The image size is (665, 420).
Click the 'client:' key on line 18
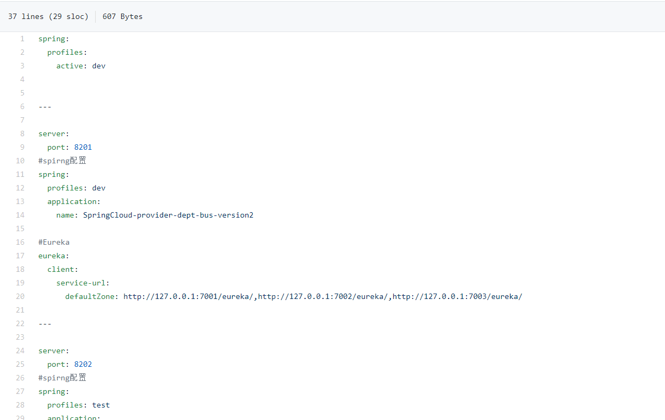click(63, 269)
